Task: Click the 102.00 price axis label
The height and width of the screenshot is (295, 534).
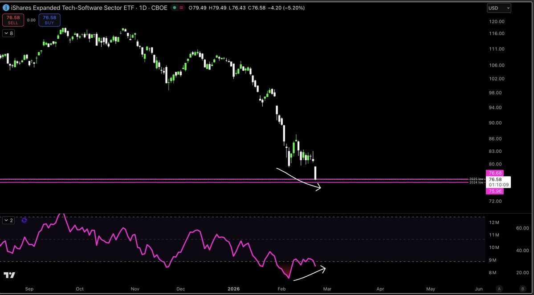Action: click(496, 79)
